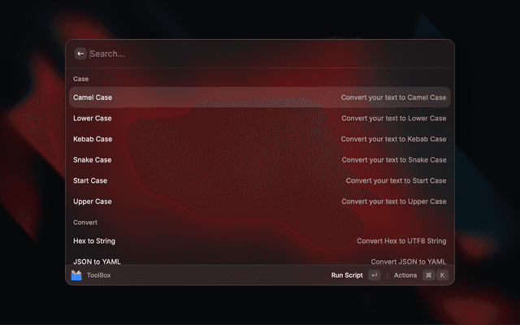Click the ToolBox label in footer
Screen dimensions: 520x325
coord(99,275)
